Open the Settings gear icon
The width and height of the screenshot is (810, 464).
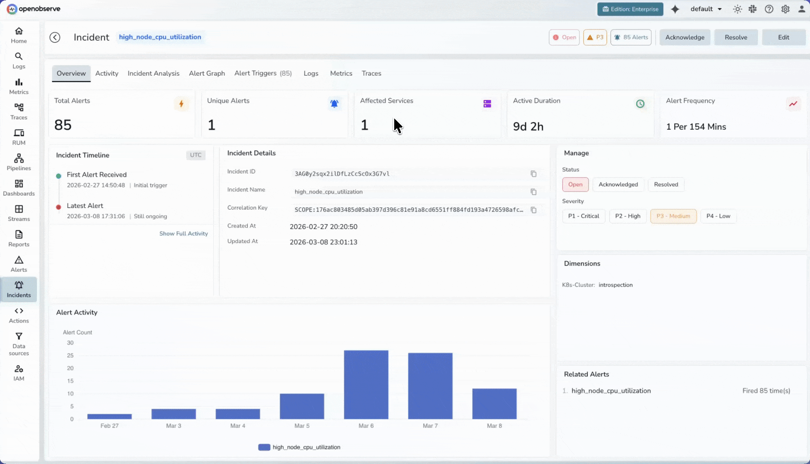point(785,9)
